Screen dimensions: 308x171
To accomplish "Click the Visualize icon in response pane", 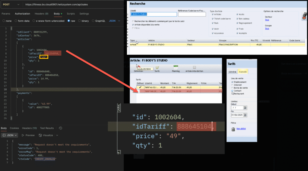I will click(40, 135).
